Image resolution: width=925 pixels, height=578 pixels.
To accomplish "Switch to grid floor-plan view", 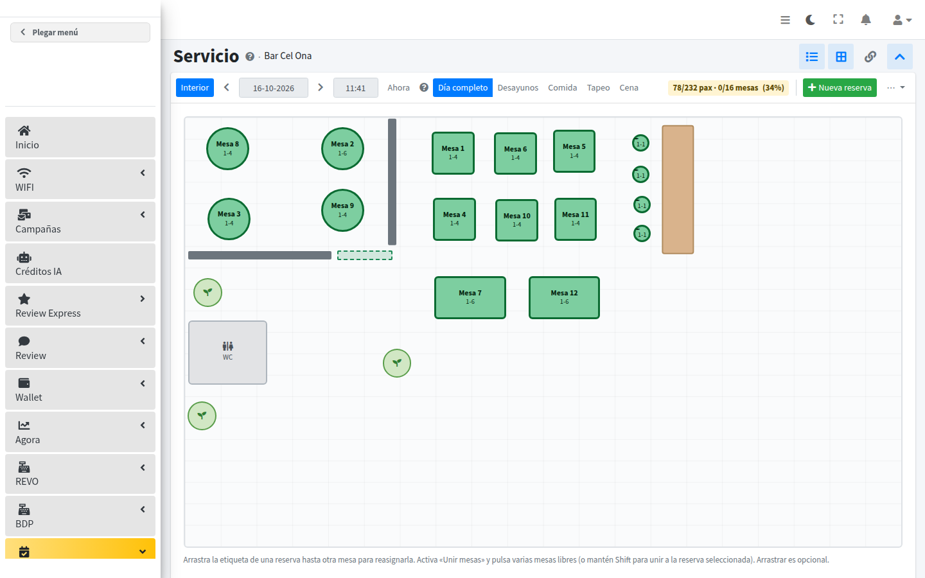I will pos(841,57).
